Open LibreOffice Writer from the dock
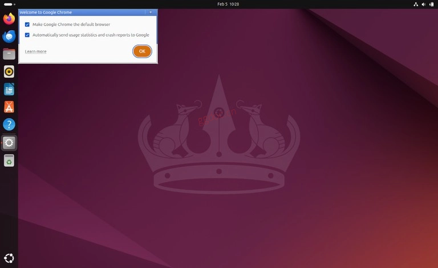Image resolution: width=438 pixels, height=268 pixels. point(9,90)
